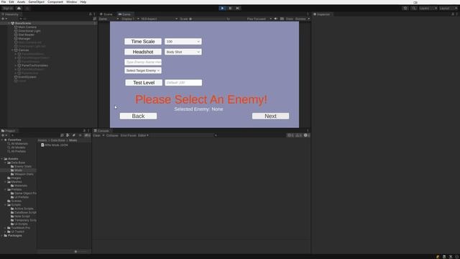Toggle hidden packages visibility in Project
The width and height of the screenshot is (460, 259).
pos(87,135)
